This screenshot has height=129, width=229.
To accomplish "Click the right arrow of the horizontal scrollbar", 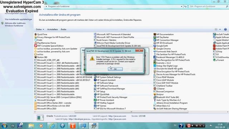I will (x=228, y=112).
